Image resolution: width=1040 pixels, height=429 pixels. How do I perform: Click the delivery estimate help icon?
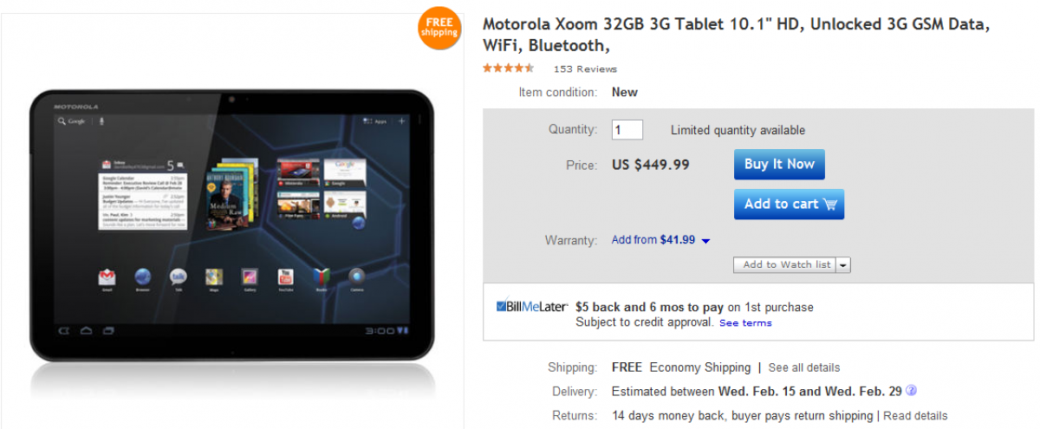911,391
